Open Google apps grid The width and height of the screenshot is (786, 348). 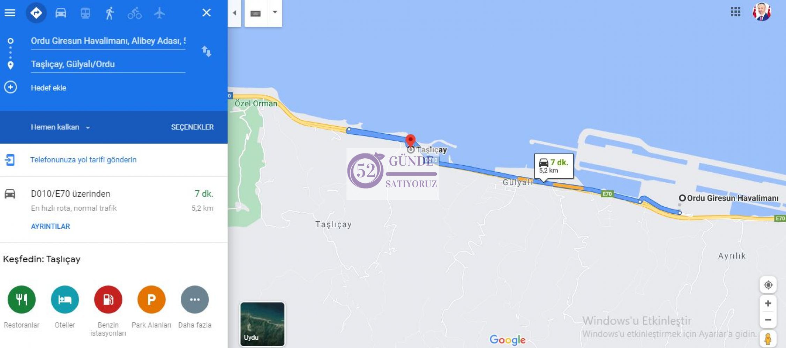(x=735, y=12)
